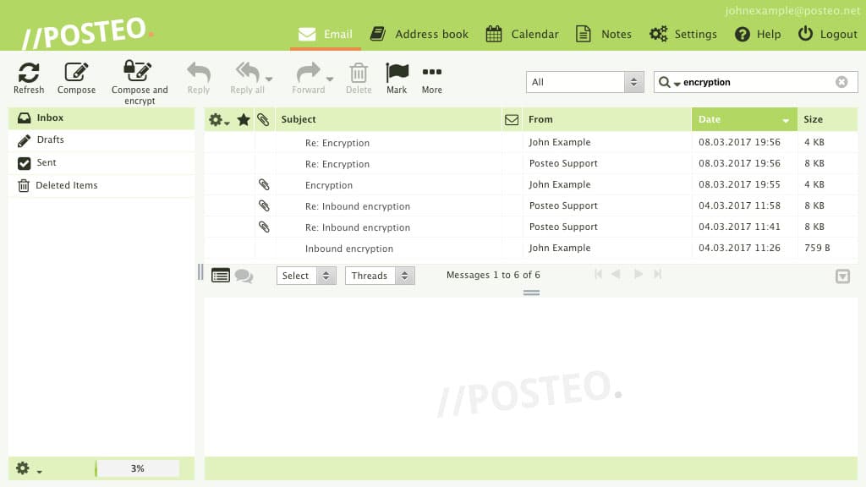Open the Threads grouping dropdown
The height and width of the screenshot is (487, 866).
pos(380,275)
